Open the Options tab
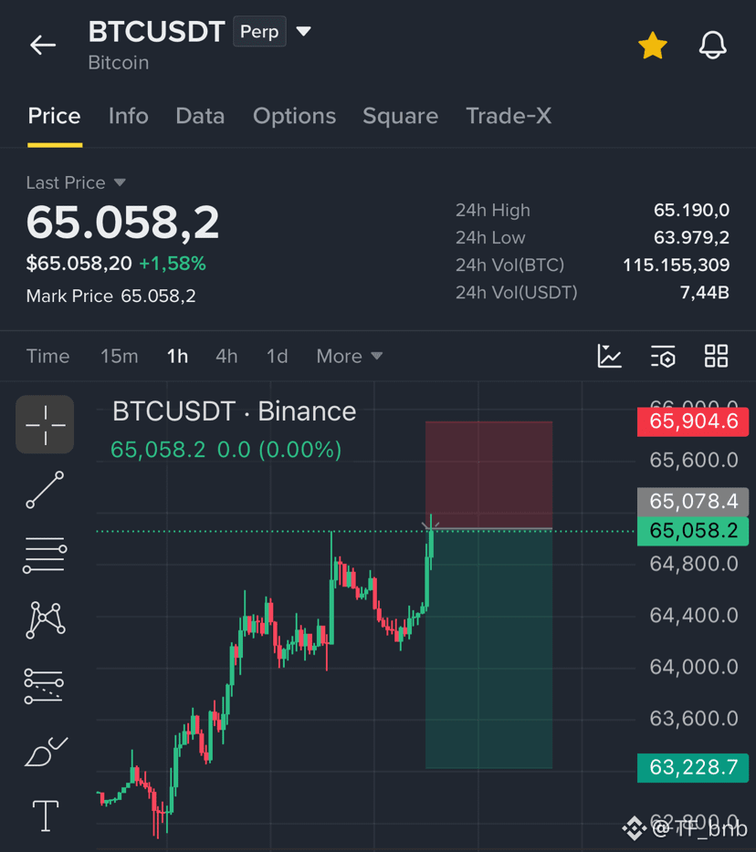756x852 pixels. 294,116
